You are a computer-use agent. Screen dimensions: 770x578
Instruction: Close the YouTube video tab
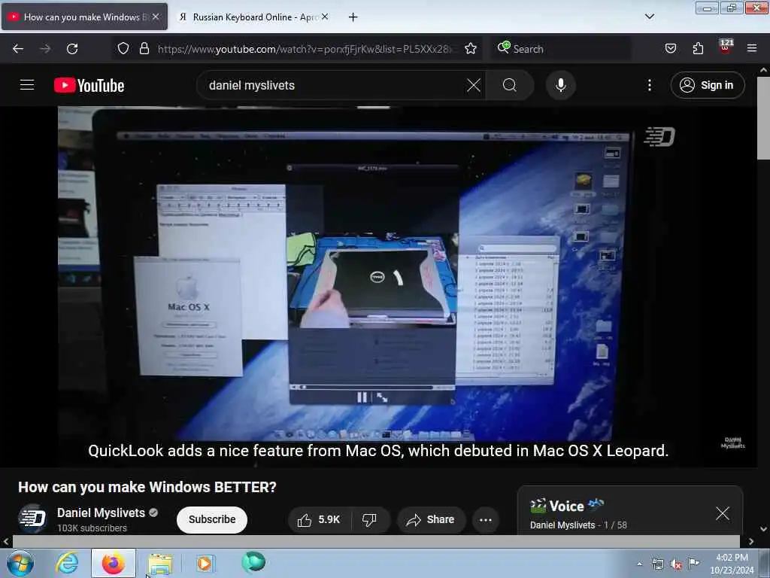pyautogui.click(x=155, y=17)
